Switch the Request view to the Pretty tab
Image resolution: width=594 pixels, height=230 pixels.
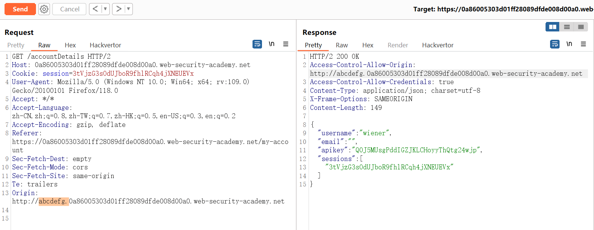pos(16,45)
